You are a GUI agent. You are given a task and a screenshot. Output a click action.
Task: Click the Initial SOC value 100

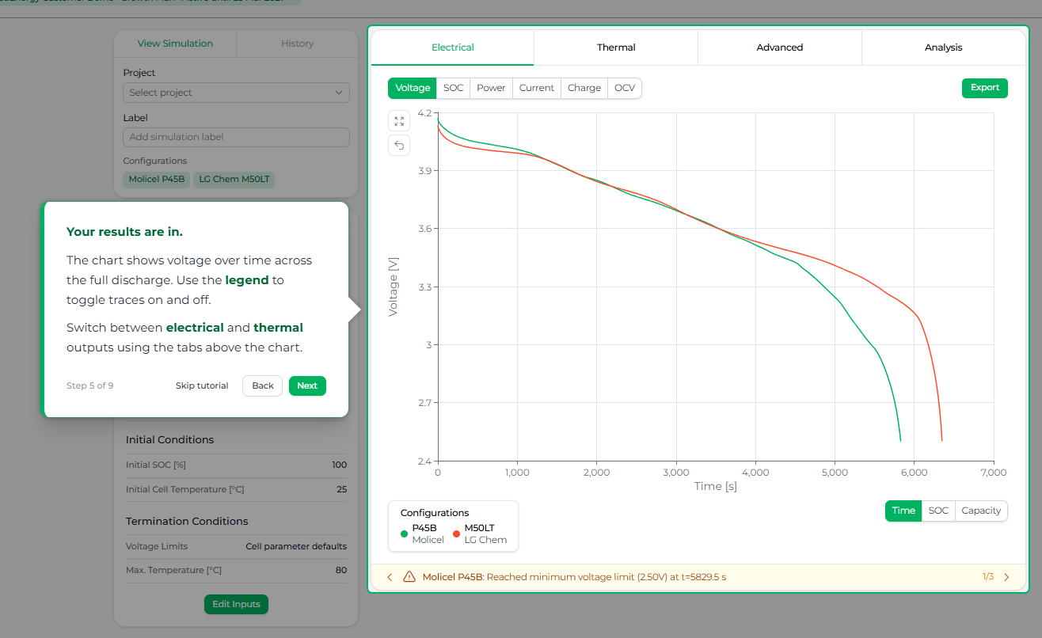339,465
